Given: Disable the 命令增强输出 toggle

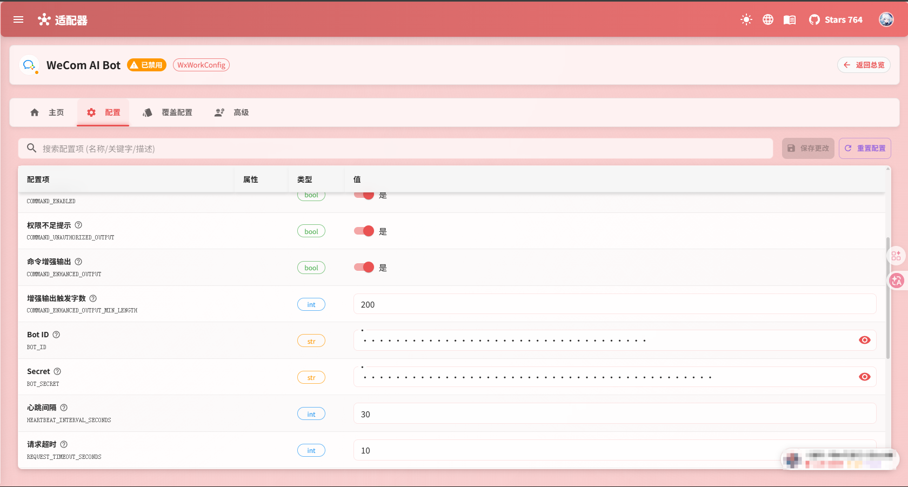Looking at the screenshot, I should [x=363, y=267].
